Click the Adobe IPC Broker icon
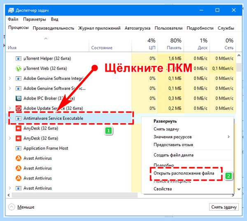247x221 pixels. coord(19,98)
